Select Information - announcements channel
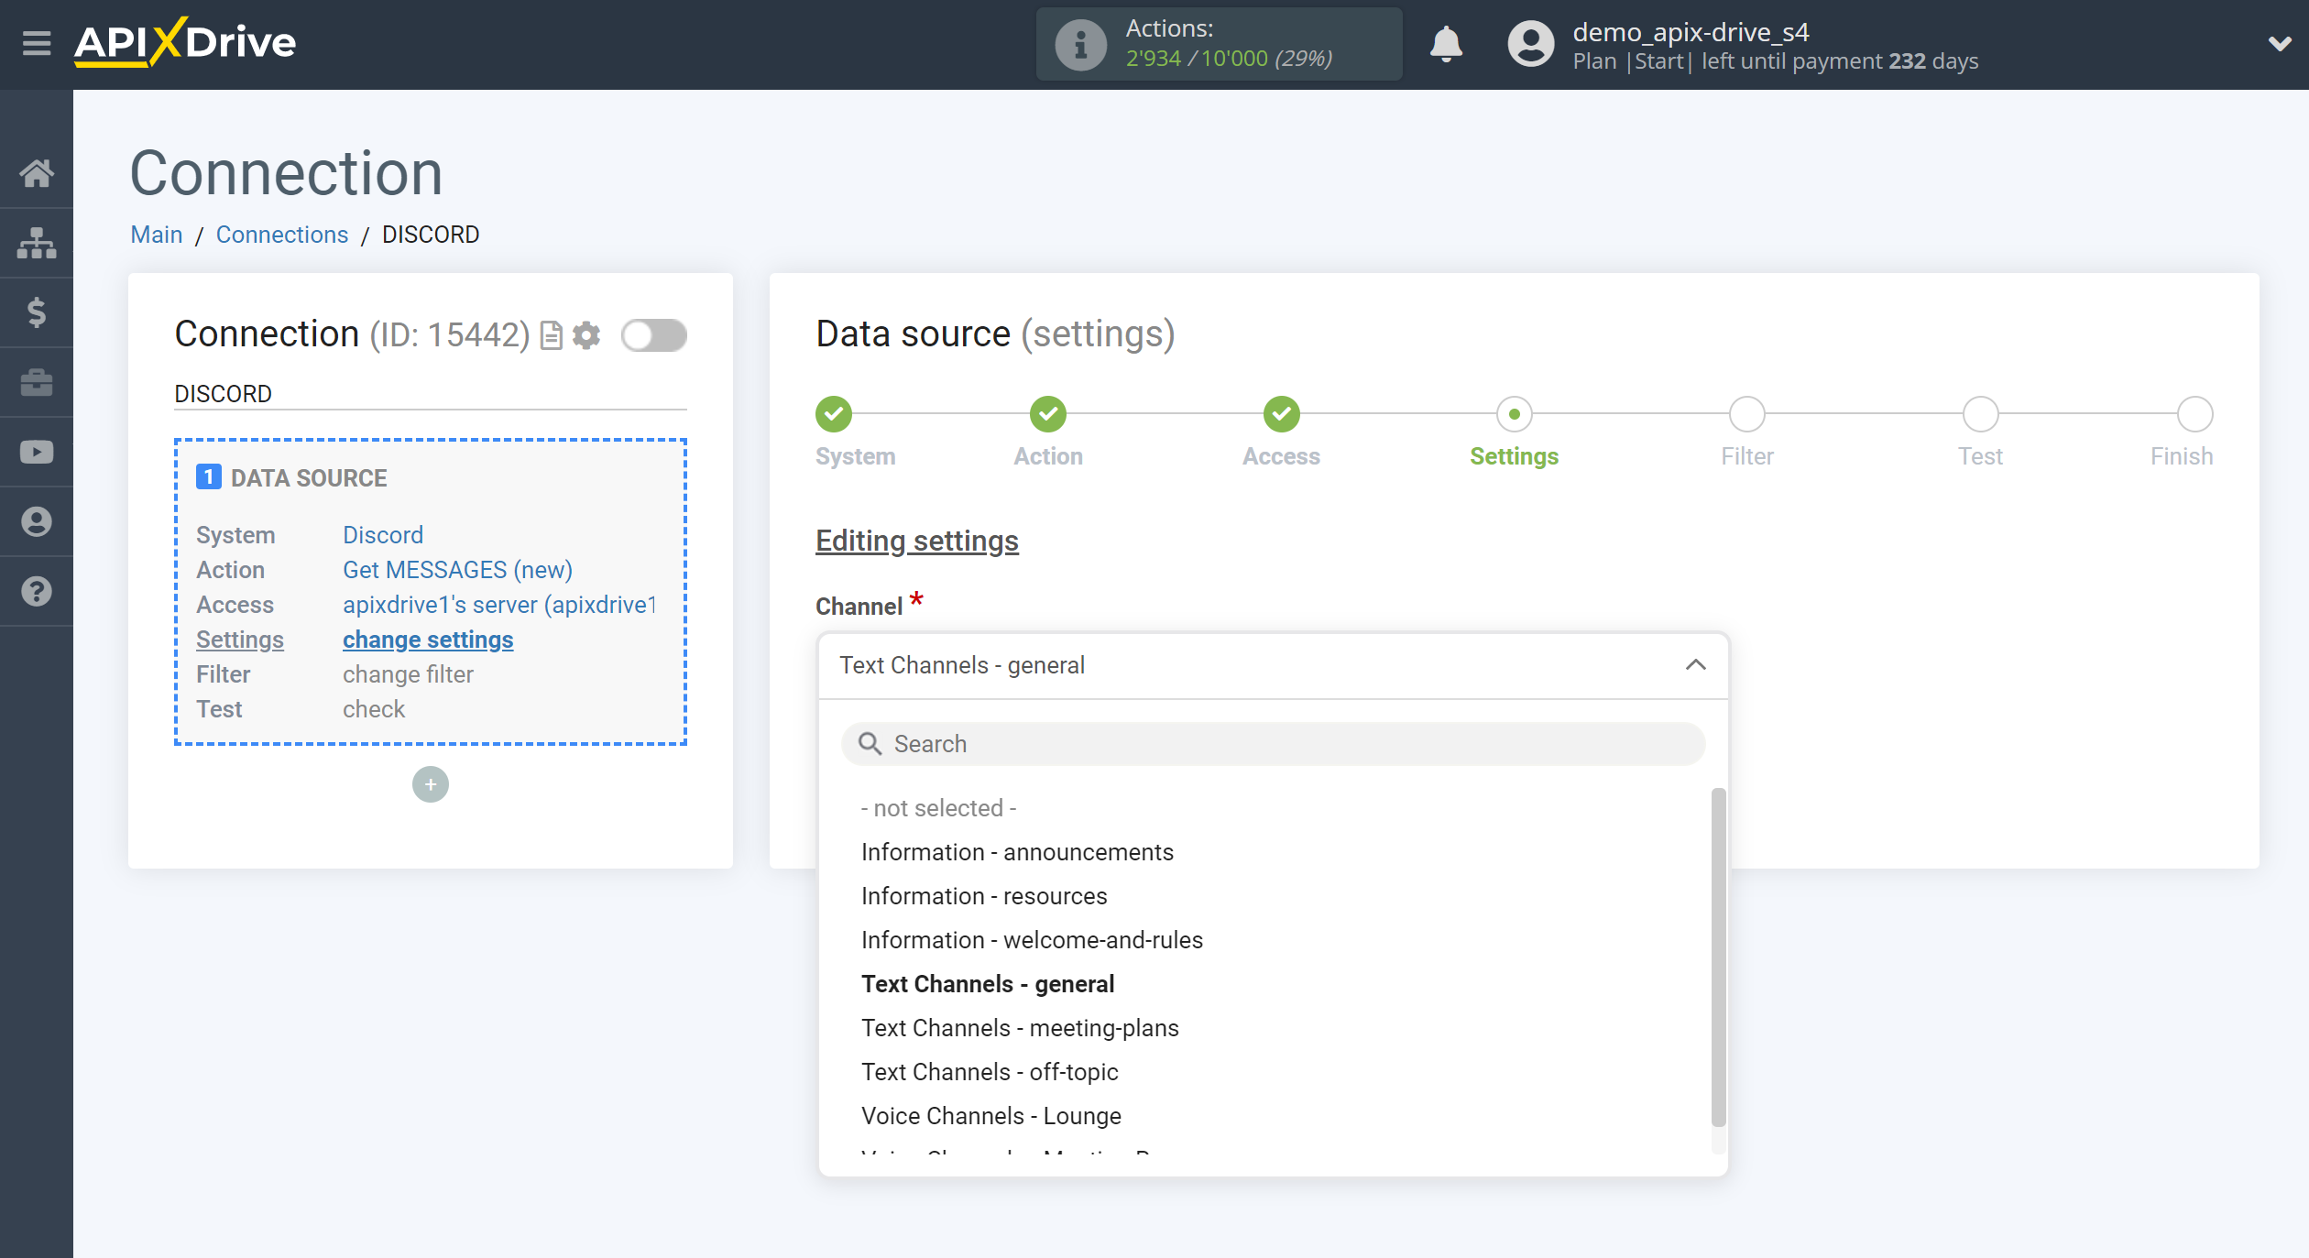Viewport: 2309px width, 1258px height. (1017, 852)
